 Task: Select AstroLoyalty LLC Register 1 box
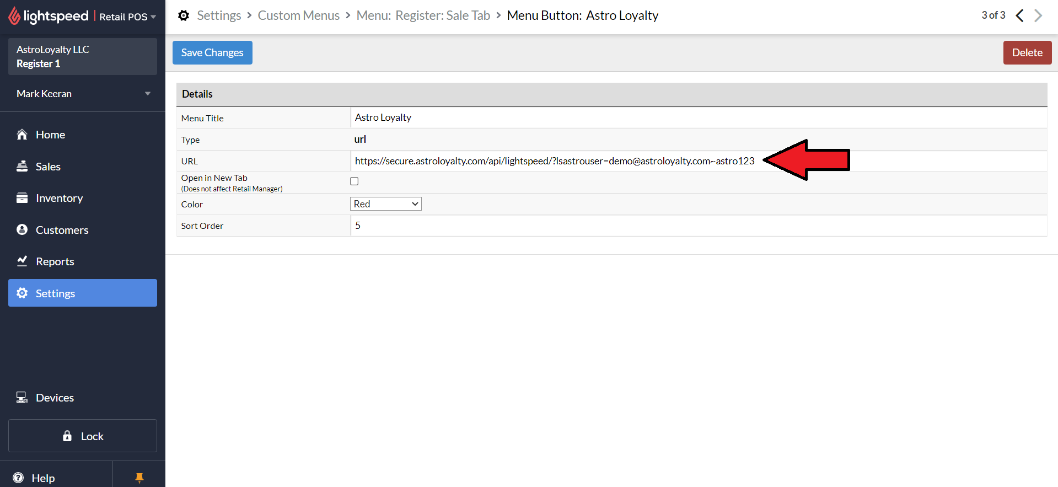click(83, 56)
